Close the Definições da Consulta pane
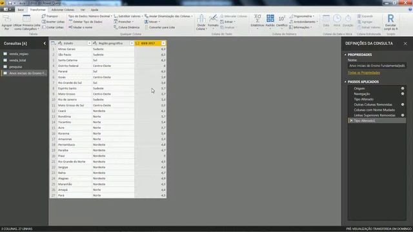Screen dimensions: 413x232 pyautogui.click(x=405, y=43)
